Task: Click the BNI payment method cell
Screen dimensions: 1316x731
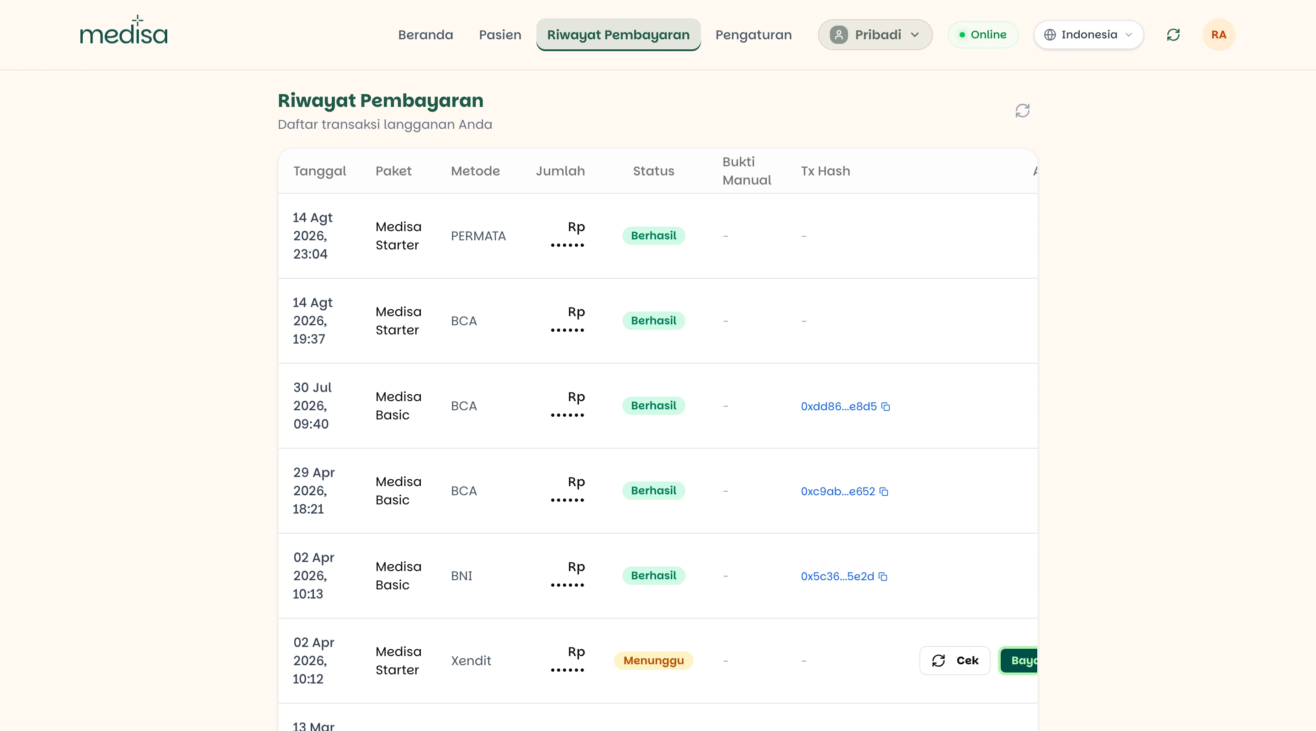Action: point(462,576)
